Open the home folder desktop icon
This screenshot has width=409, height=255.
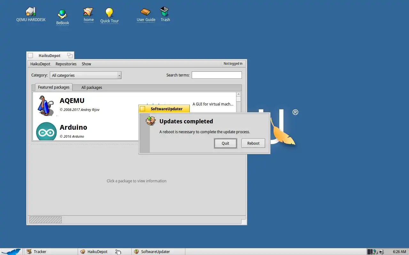point(88,12)
